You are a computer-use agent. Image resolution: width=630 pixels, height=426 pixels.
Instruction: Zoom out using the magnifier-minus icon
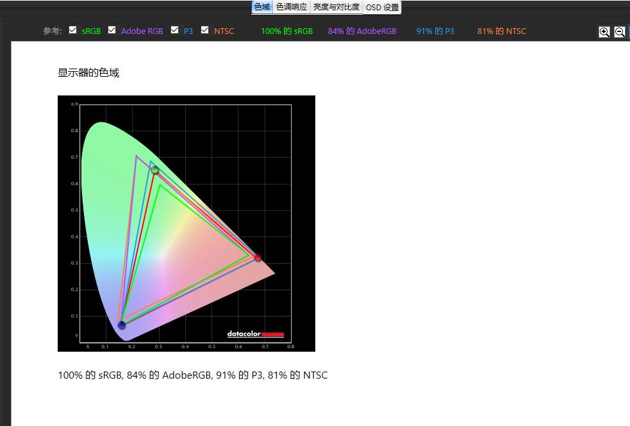[x=619, y=32]
